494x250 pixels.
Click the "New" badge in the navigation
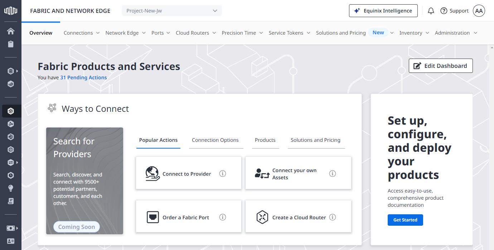378,32
